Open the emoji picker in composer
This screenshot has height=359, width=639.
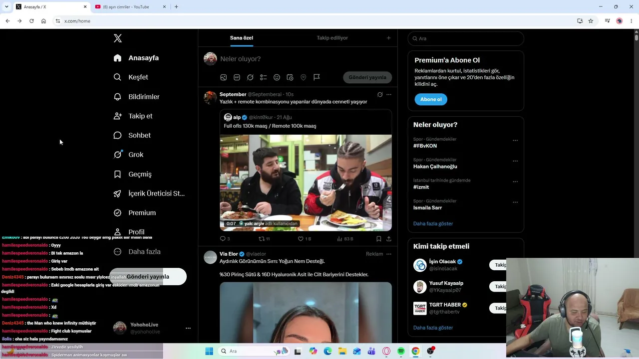click(x=277, y=77)
